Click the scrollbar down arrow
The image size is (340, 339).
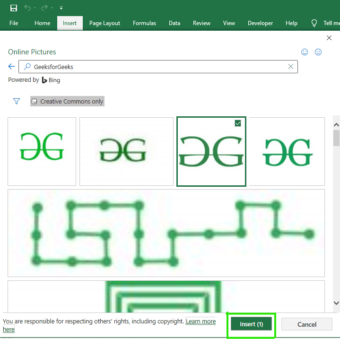[x=336, y=303]
